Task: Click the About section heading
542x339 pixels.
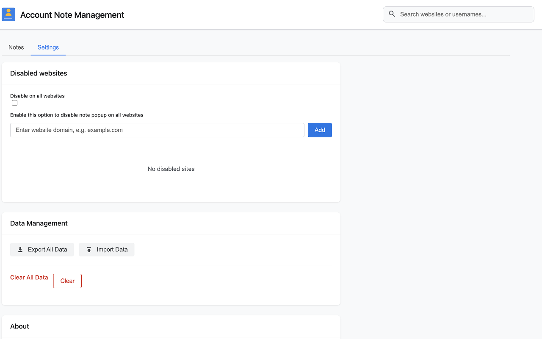Action: [x=19, y=326]
